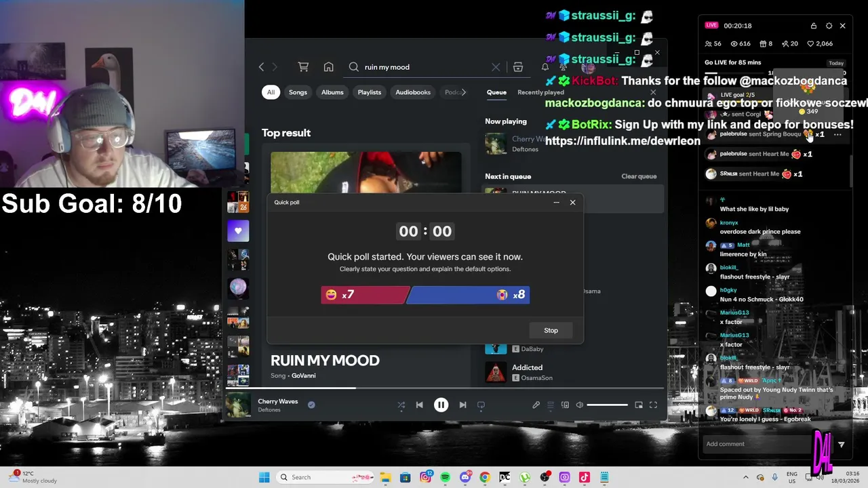Open the chat filter icon by comment box
868x488 pixels.
point(841,445)
